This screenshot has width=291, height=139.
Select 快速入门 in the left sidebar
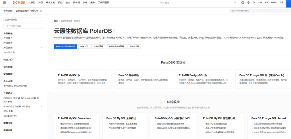[x=8, y=60]
